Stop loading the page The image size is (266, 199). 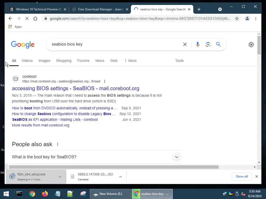(x=27, y=18)
